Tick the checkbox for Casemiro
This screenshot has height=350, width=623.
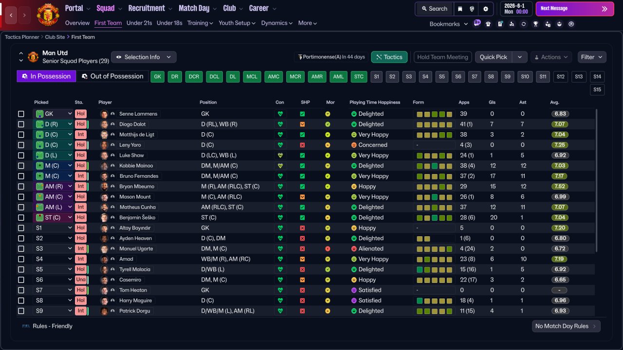pyautogui.click(x=21, y=280)
